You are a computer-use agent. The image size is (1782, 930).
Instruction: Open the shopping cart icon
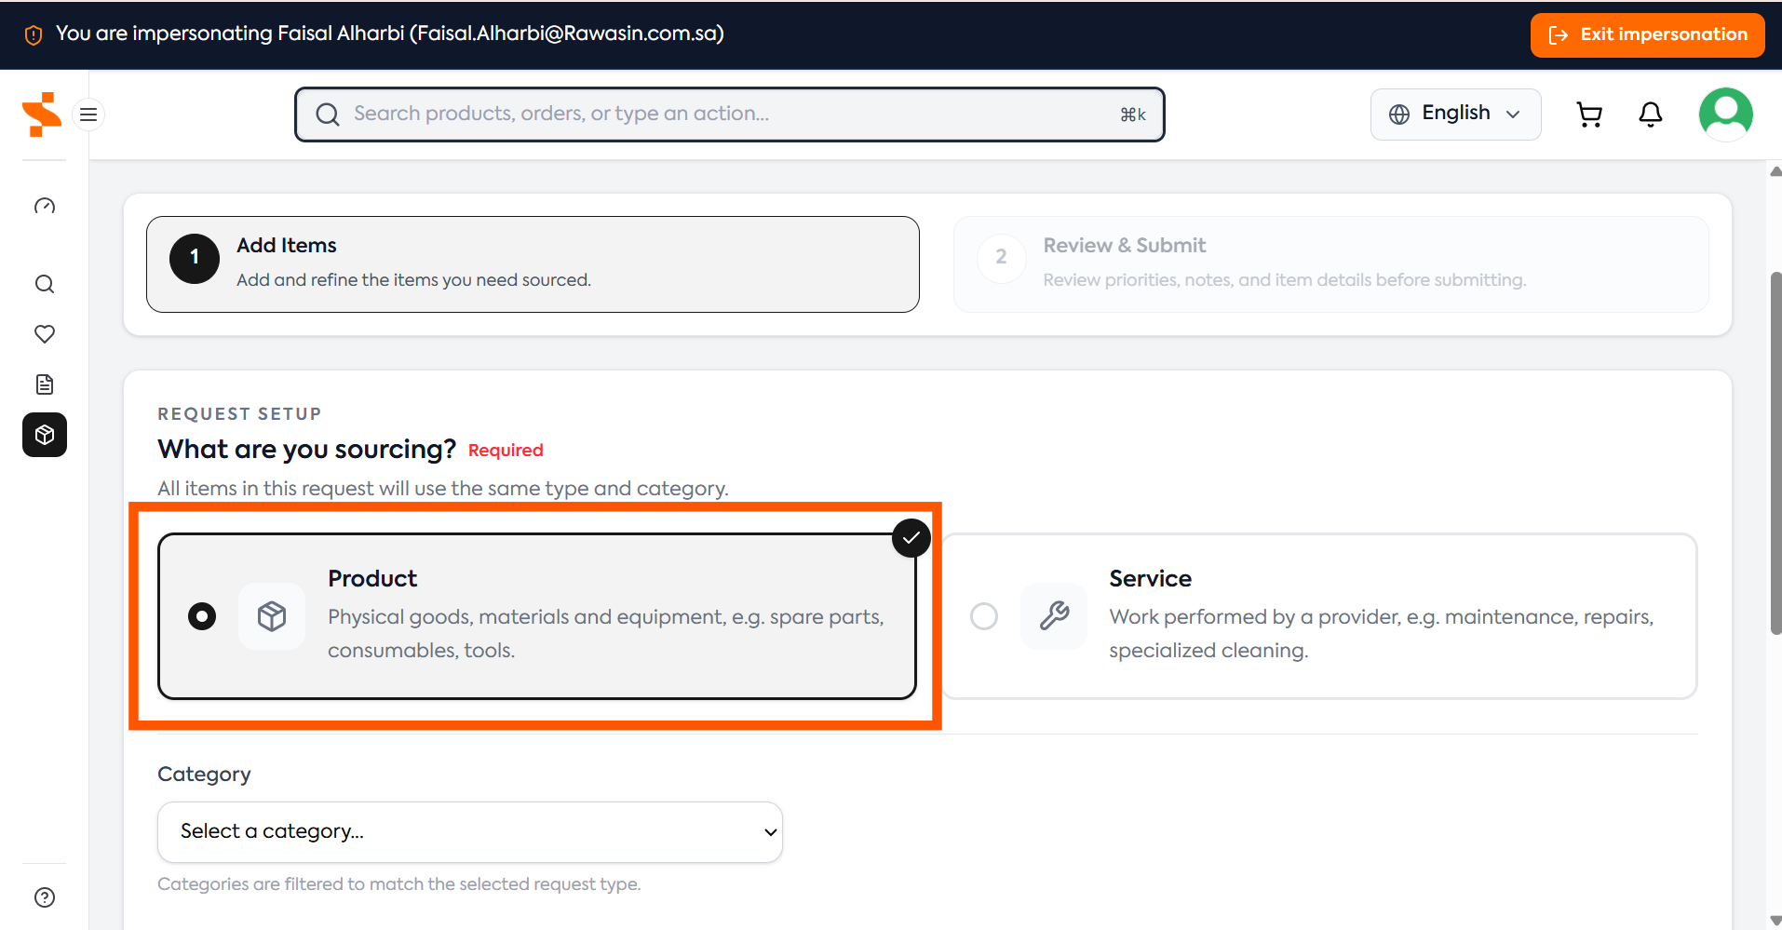(x=1589, y=115)
